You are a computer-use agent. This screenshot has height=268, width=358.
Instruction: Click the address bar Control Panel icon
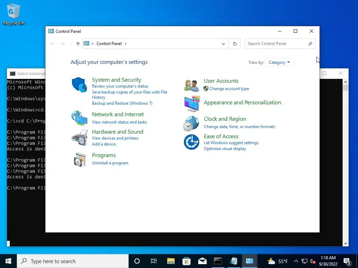[x=86, y=43]
